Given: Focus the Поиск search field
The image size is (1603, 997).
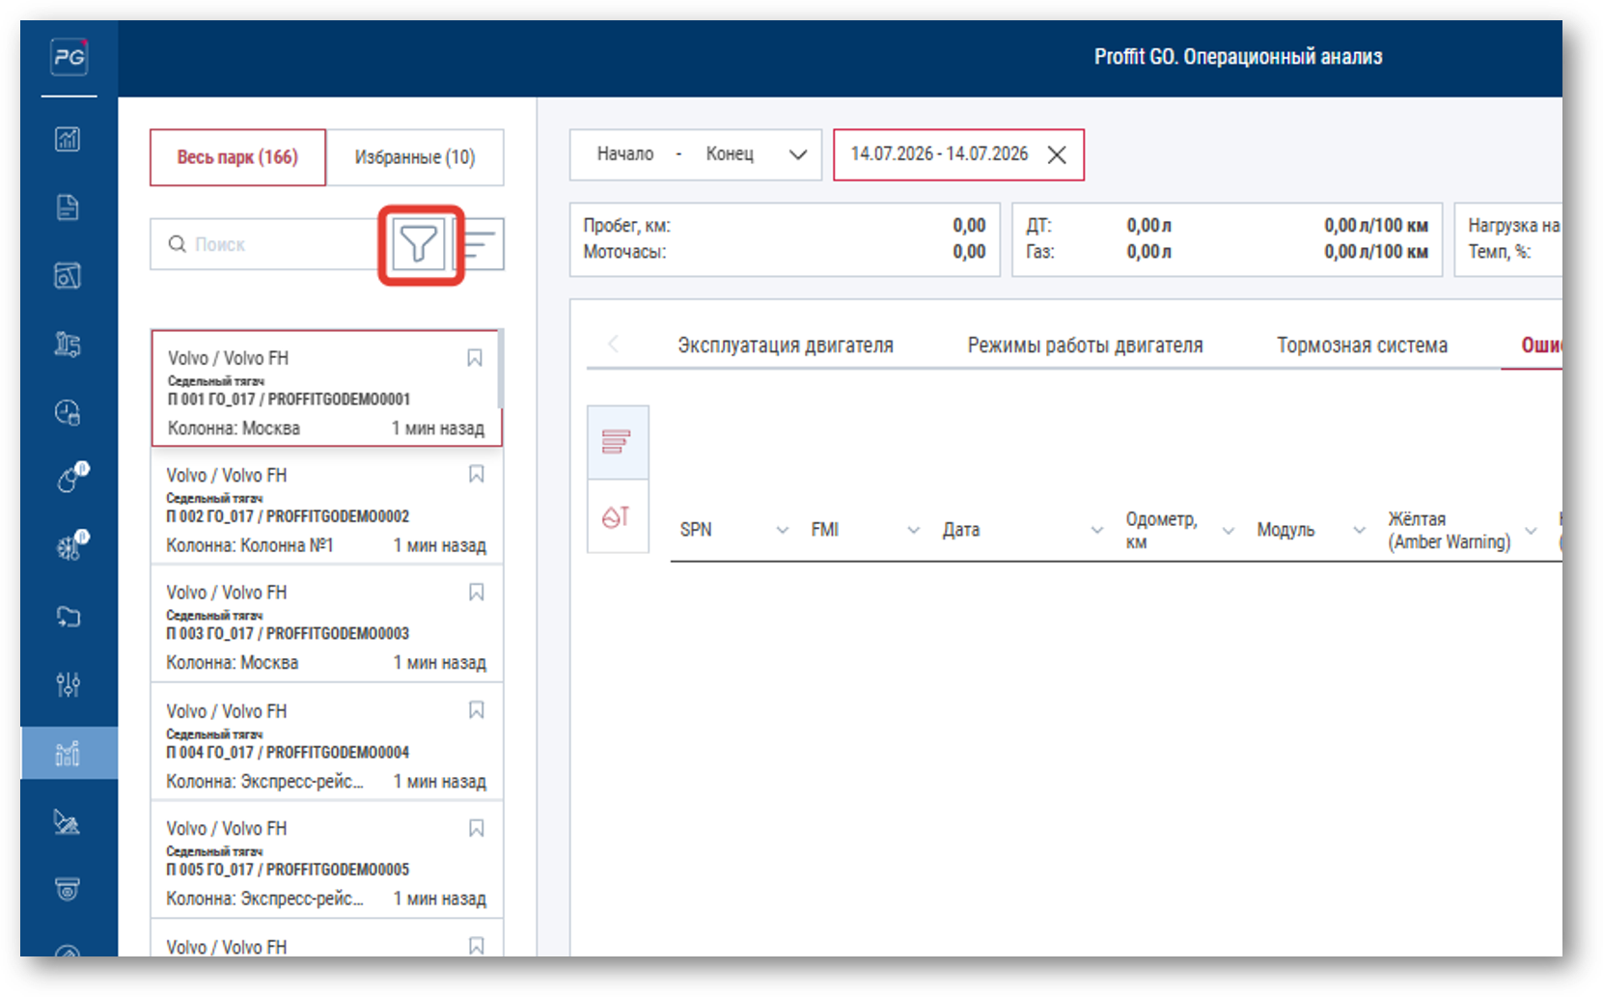Looking at the screenshot, I should point(270,244).
